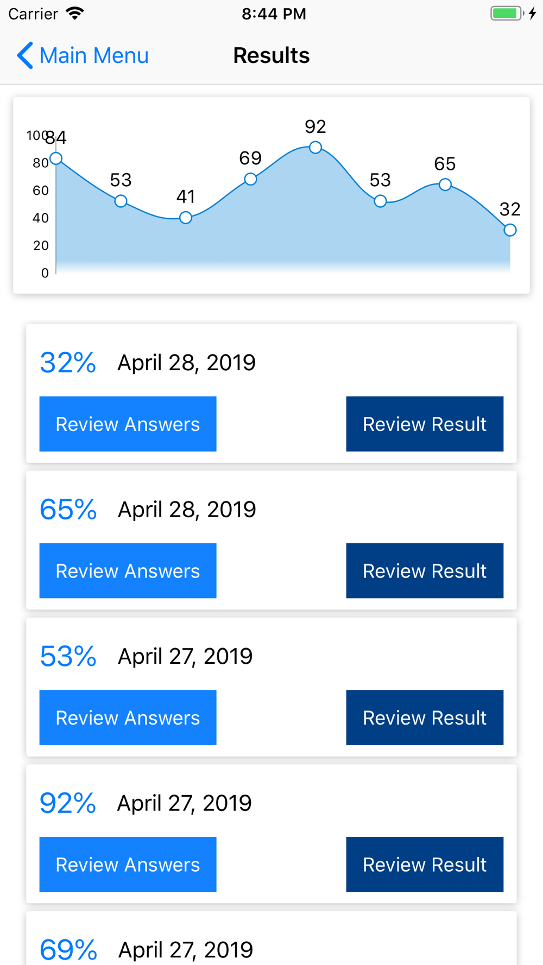The height and width of the screenshot is (965, 543).
Task: Select the chart point labeled 92
Action: tap(315, 147)
